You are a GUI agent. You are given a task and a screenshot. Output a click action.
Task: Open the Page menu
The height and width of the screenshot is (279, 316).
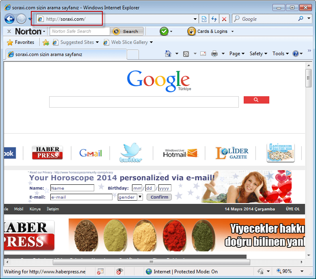[237, 54]
